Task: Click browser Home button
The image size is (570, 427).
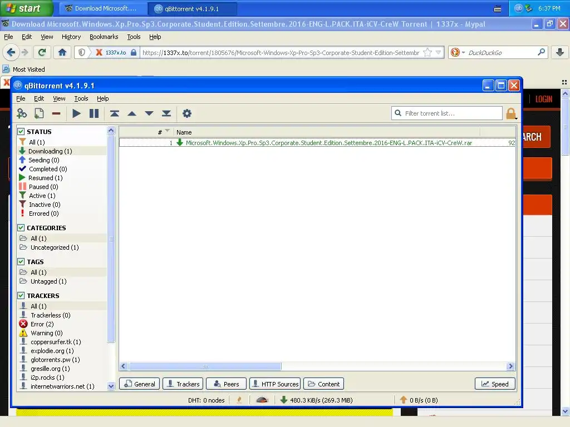Action: point(62,53)
